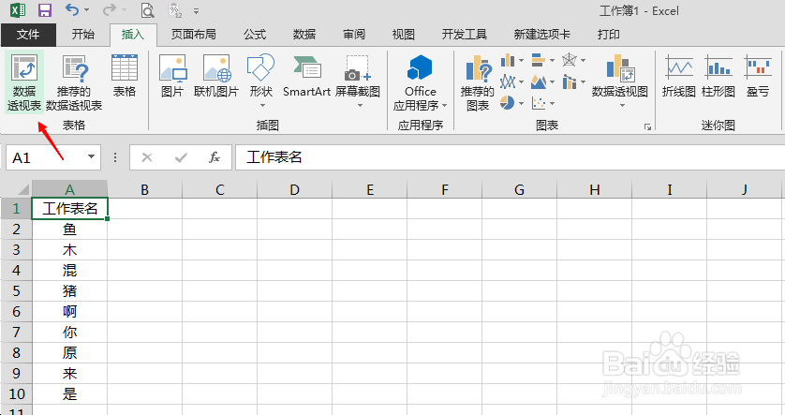Open the File (文件) menu
Viewport: 785px width, 415px height.
[28, 35]
